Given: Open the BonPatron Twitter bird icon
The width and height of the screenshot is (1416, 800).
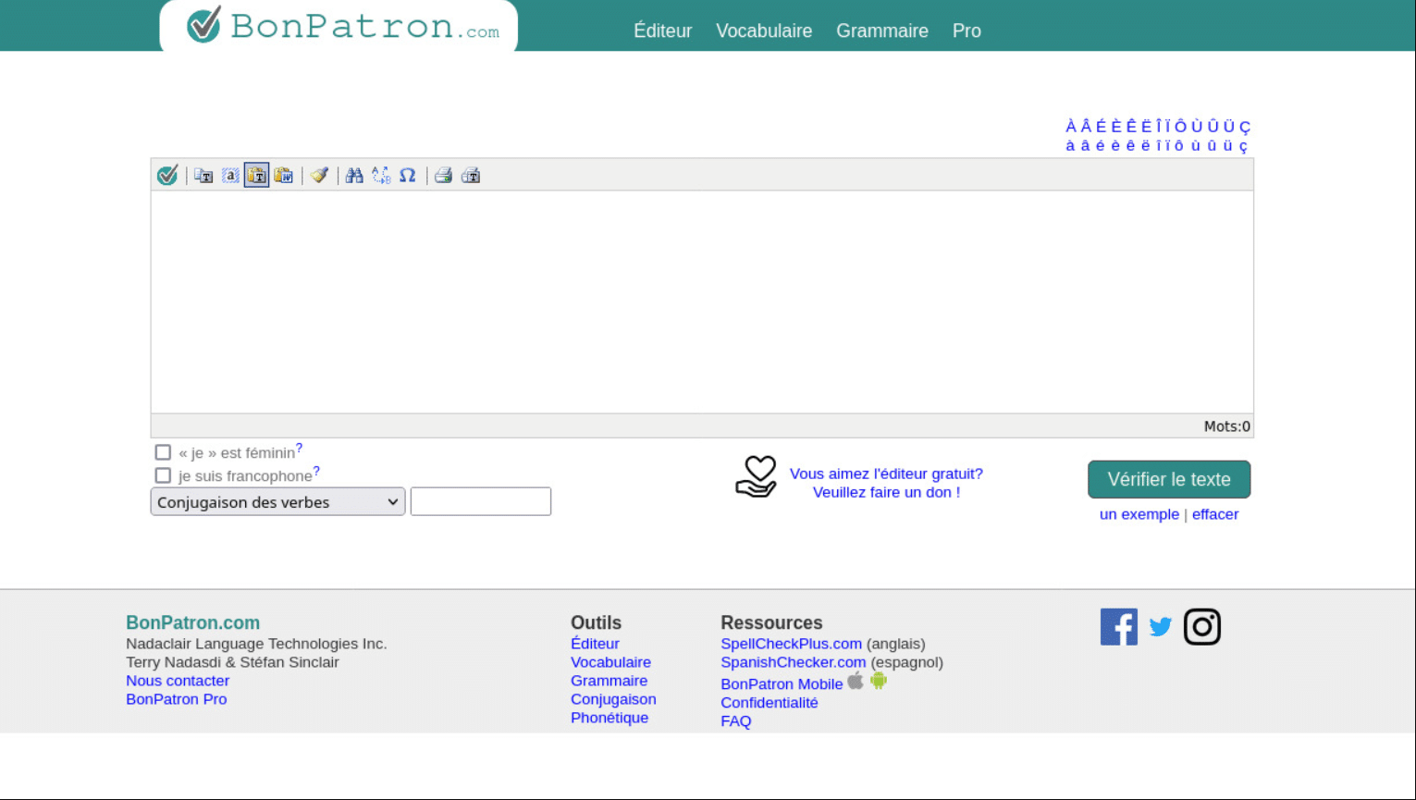Looking at the screenshot, I should click(x=1161, y=627).
